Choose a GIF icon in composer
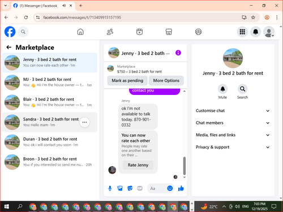The width and height of the screenshot is (283, 212). click(x=140, y=188)
